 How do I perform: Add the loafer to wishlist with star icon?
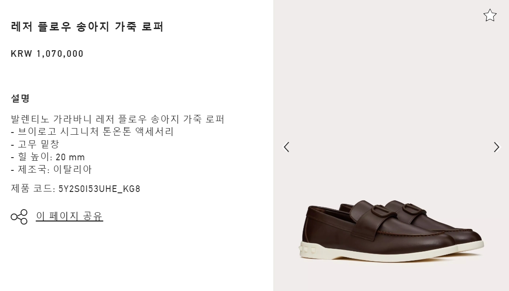coord(490,15)
